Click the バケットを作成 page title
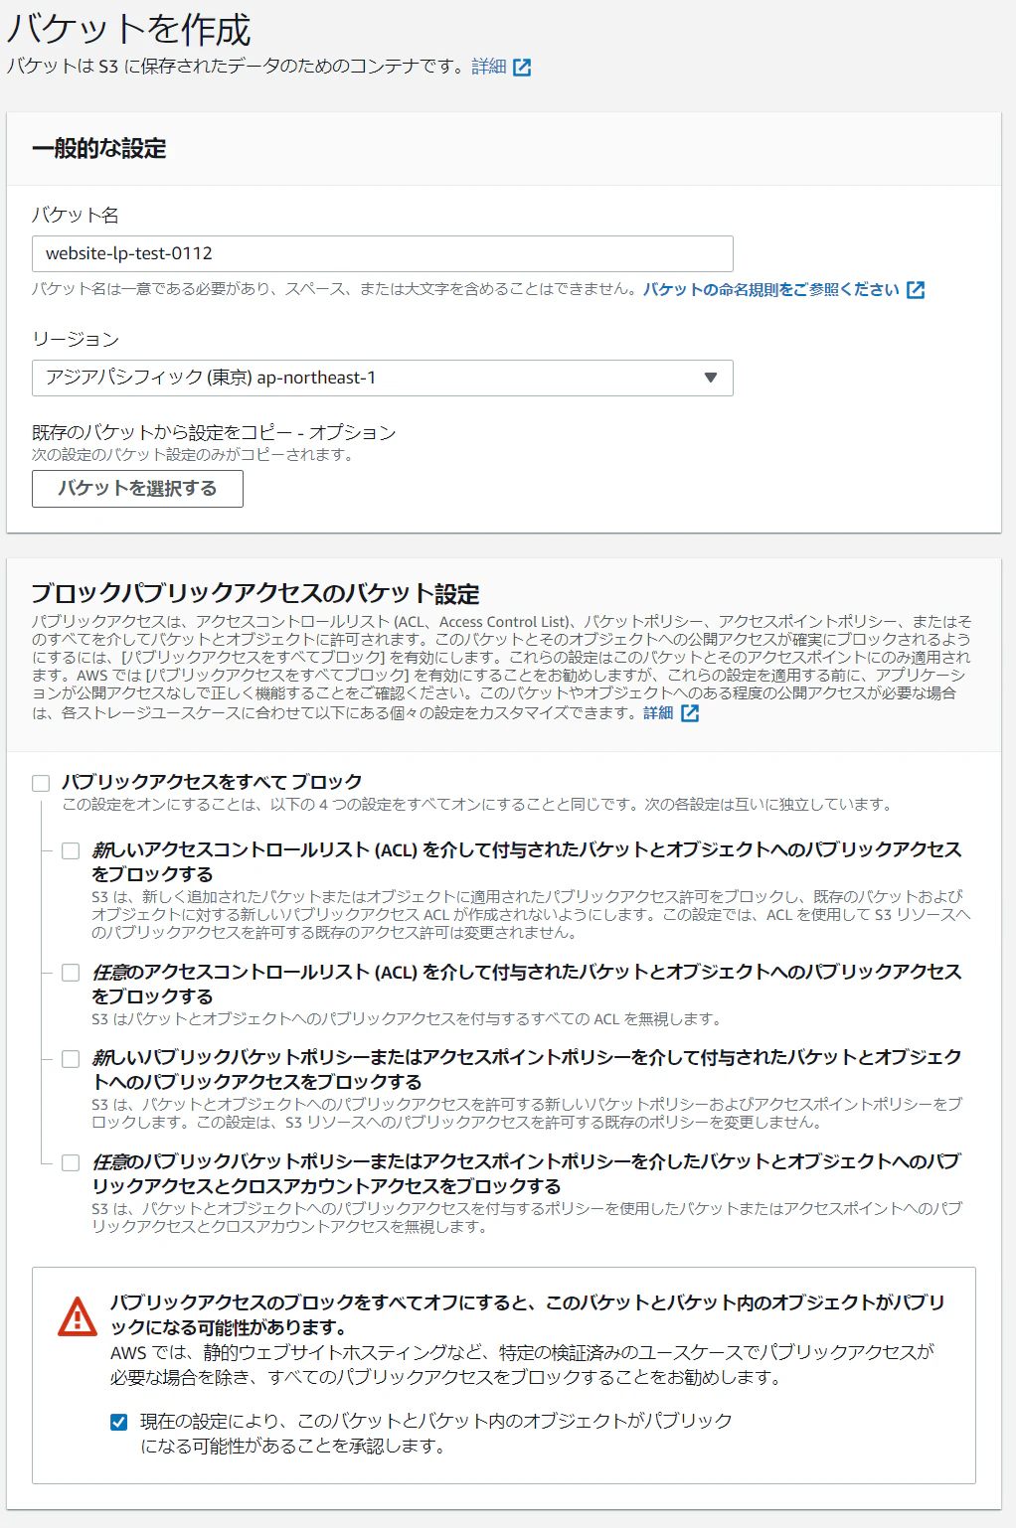 129,29
